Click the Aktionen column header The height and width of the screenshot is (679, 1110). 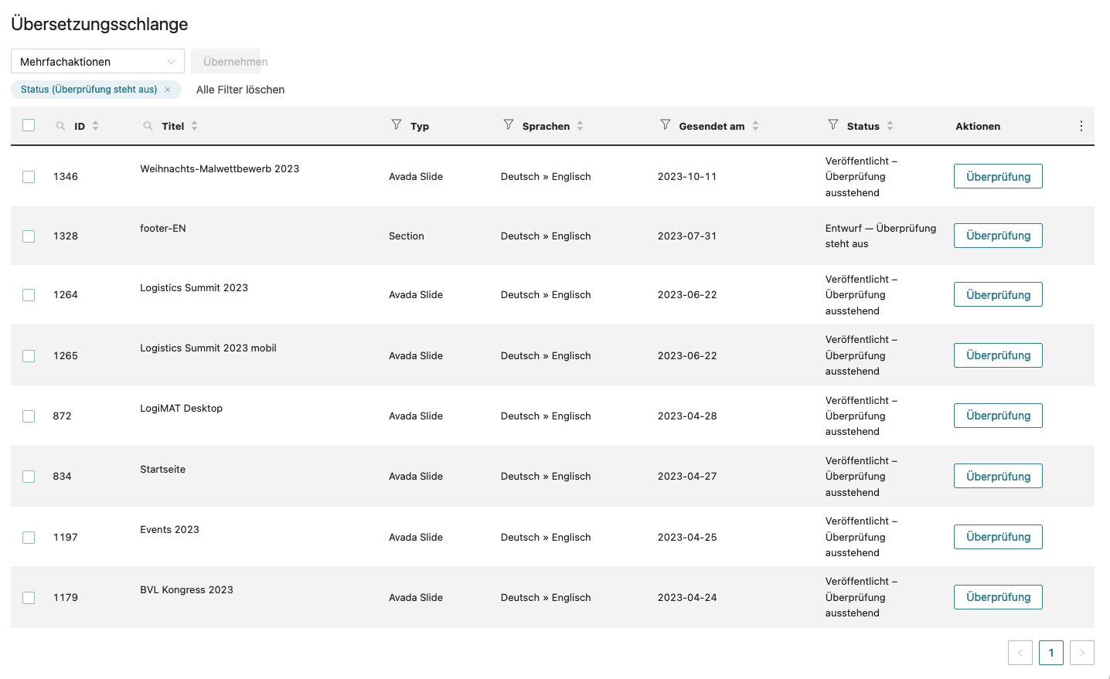[x=978, y=126]
